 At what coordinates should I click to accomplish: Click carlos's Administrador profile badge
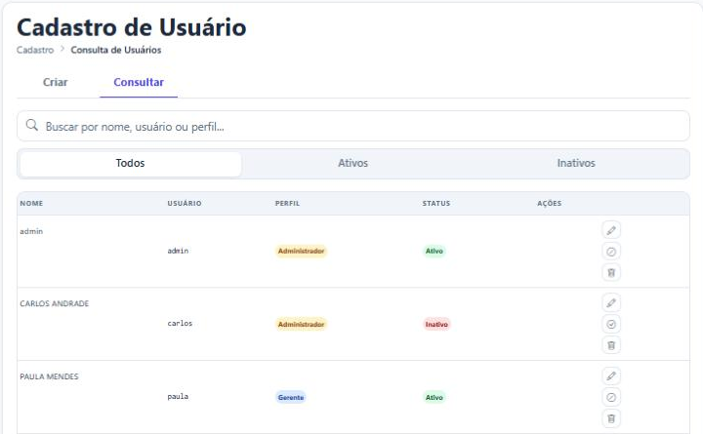(301, 324)
